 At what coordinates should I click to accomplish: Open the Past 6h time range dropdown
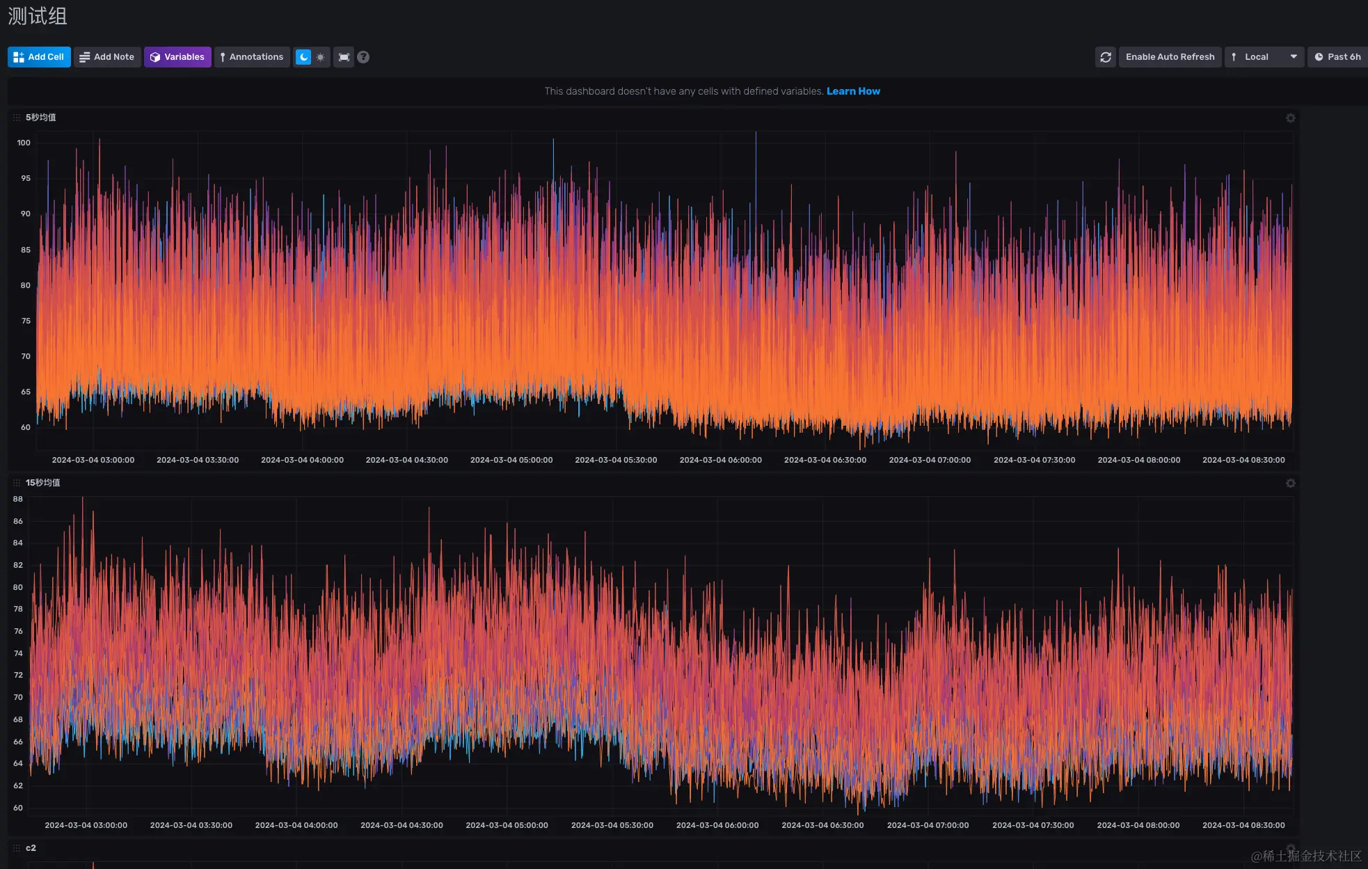[x=1337, y=57]
